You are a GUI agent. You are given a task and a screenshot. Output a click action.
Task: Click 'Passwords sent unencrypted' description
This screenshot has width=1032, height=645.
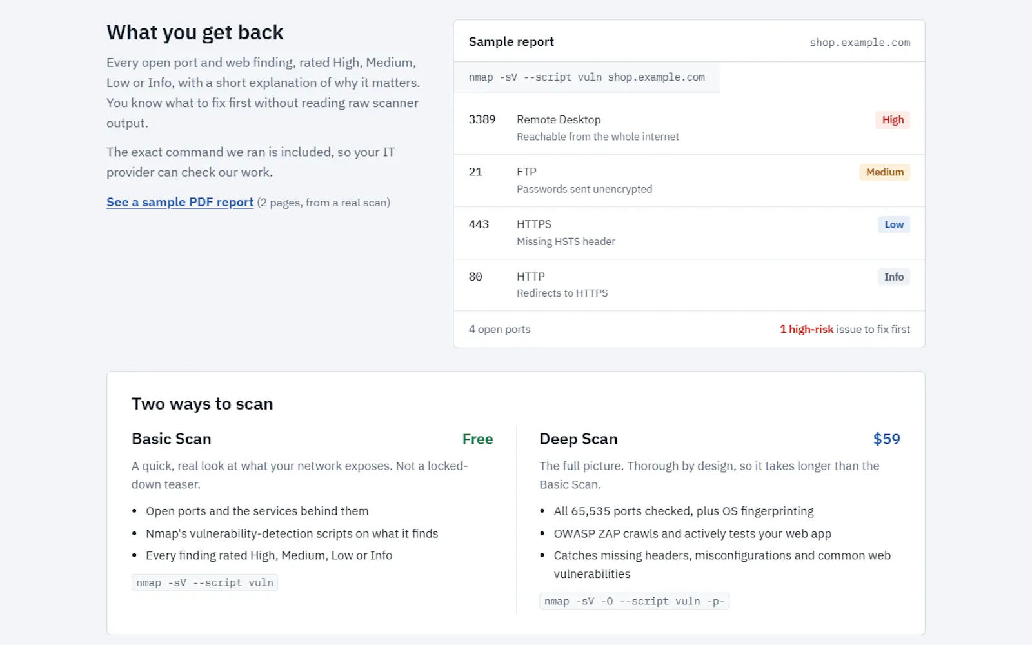(x=584, y=189)
